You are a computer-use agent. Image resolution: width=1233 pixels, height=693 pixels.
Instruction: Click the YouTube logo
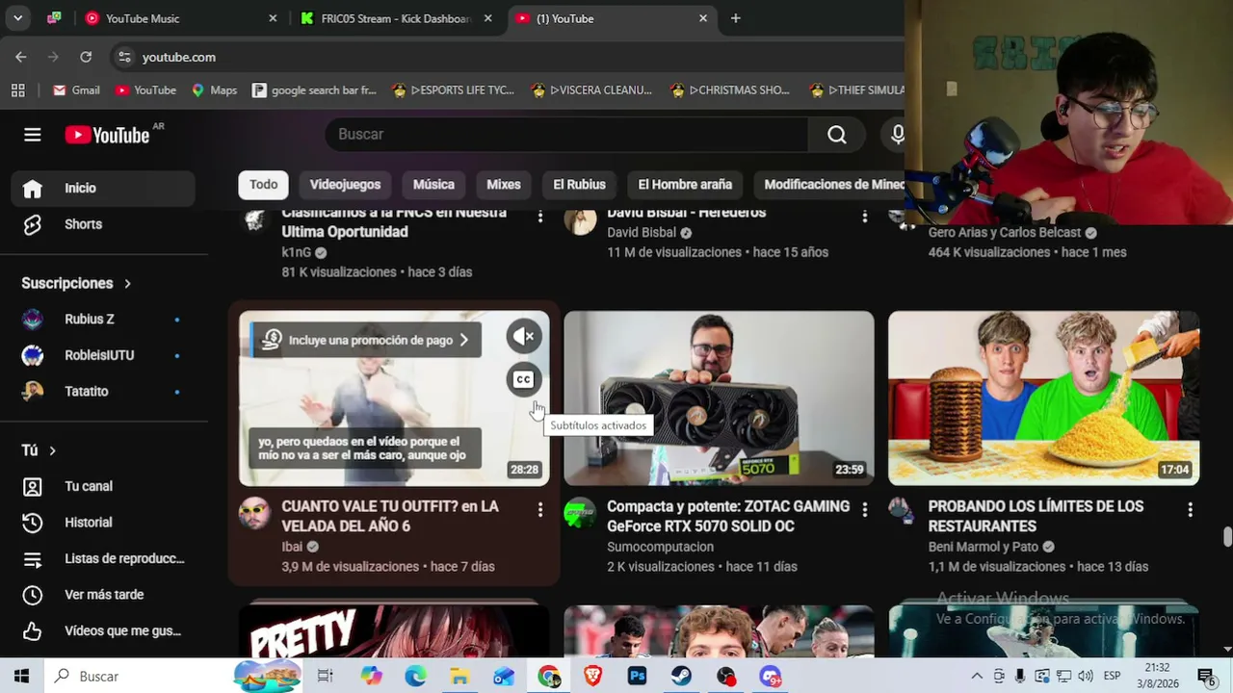coord(108,135)
